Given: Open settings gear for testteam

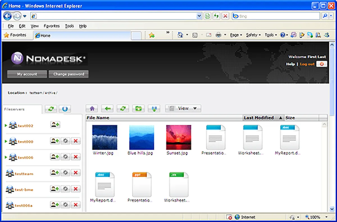Looking at the screenshot, I should point(65,173).
